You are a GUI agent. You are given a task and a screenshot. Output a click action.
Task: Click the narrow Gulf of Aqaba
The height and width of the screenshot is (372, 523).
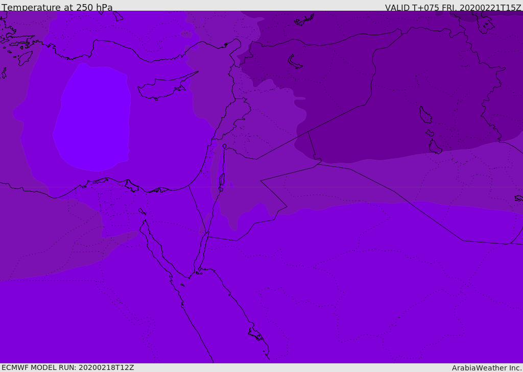click(202, 250)
